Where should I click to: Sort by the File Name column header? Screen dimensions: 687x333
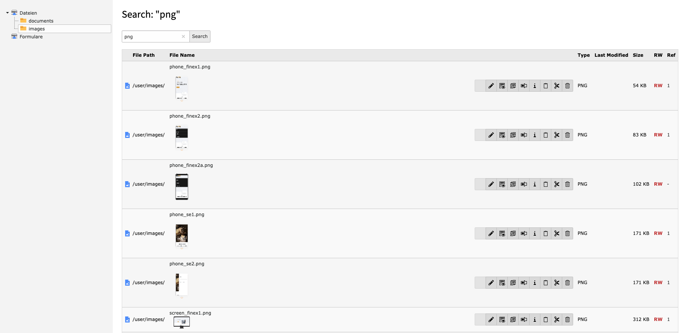182,55
